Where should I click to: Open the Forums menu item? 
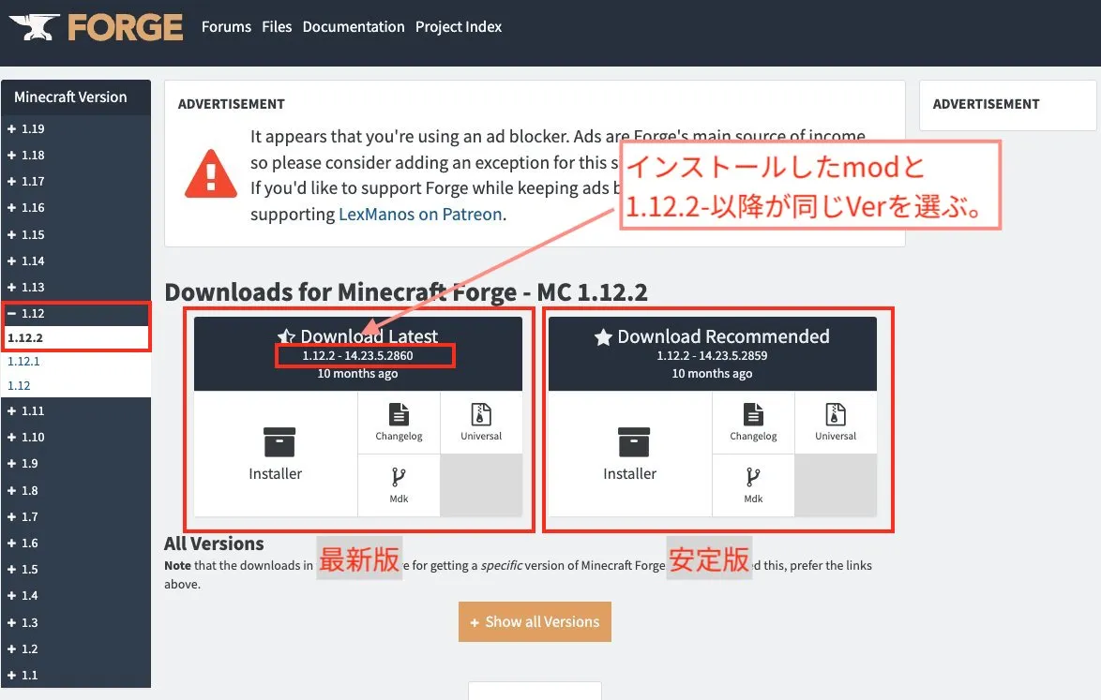pos(226,26)
